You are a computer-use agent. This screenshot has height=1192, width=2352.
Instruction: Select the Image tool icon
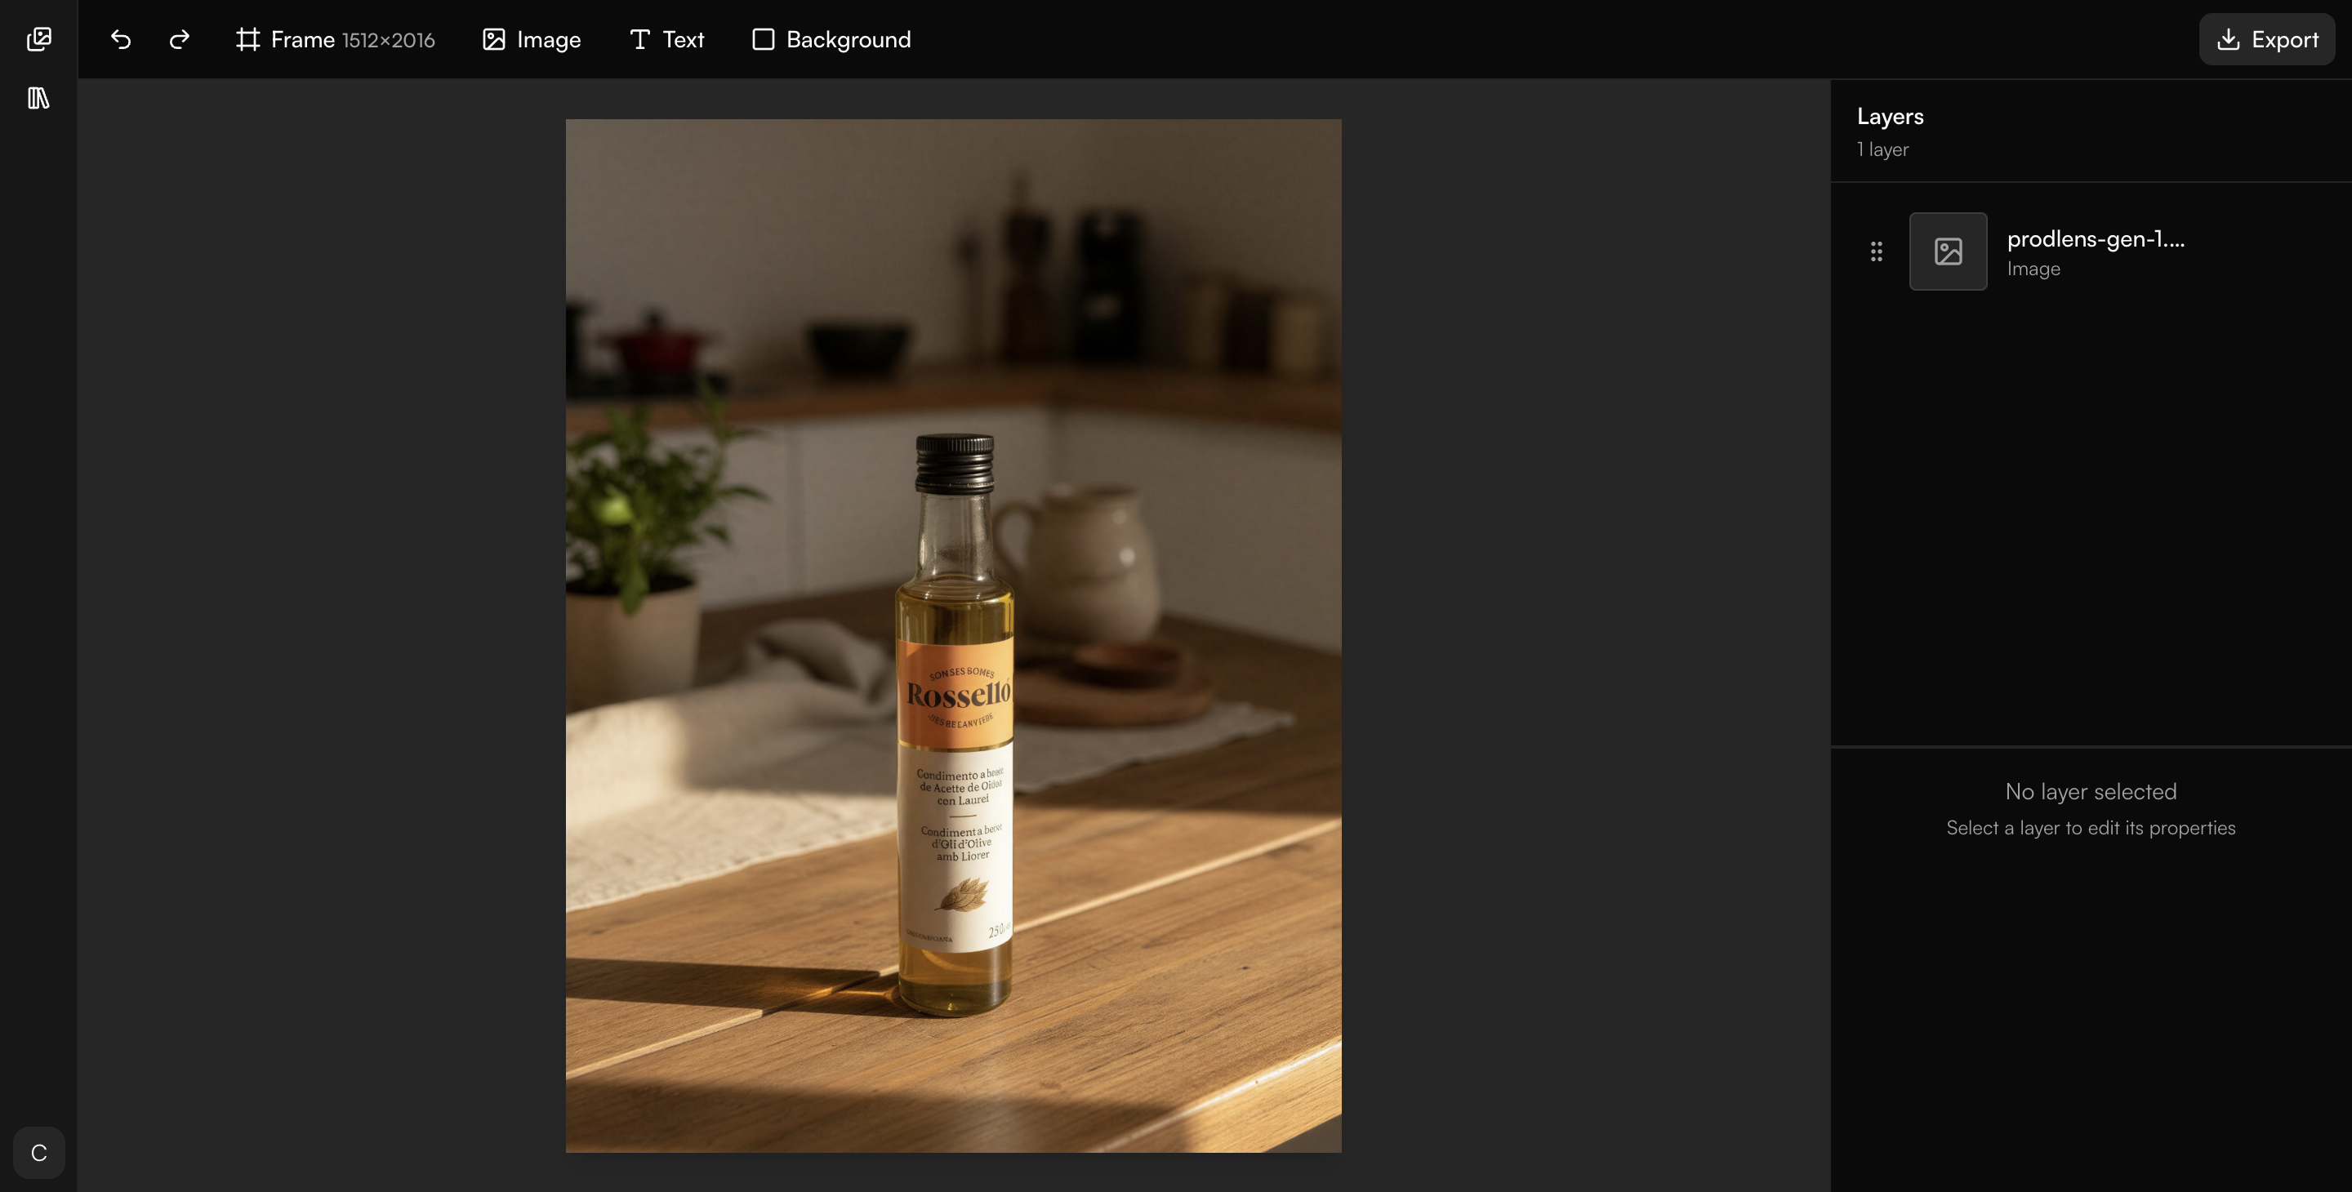coord(494,39)
